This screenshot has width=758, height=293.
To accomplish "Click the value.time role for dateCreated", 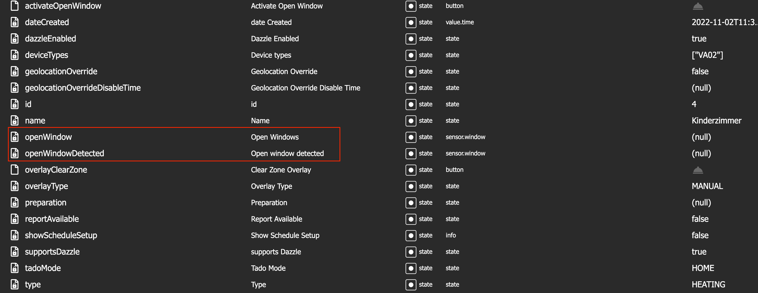I will [x=460, y=22].
